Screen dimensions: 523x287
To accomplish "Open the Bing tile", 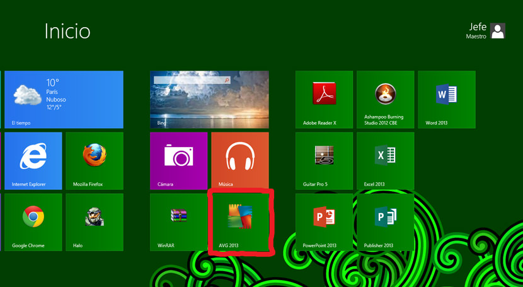I will tap(209, 100).
